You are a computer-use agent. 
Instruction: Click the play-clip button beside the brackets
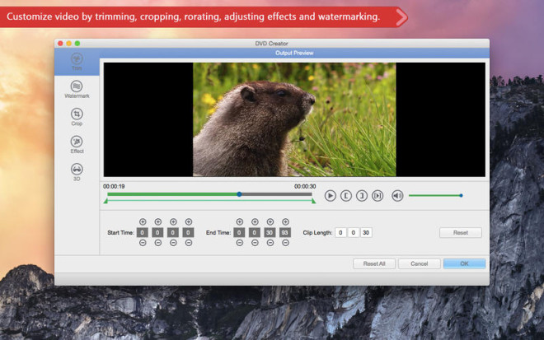(377, 195)
